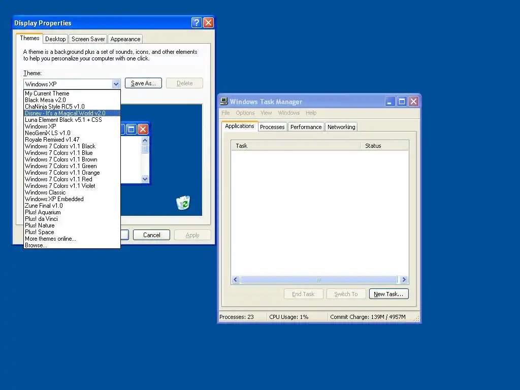Open Task Manager Performance tab
Screen dimensions: 520x390
(306, 127)
